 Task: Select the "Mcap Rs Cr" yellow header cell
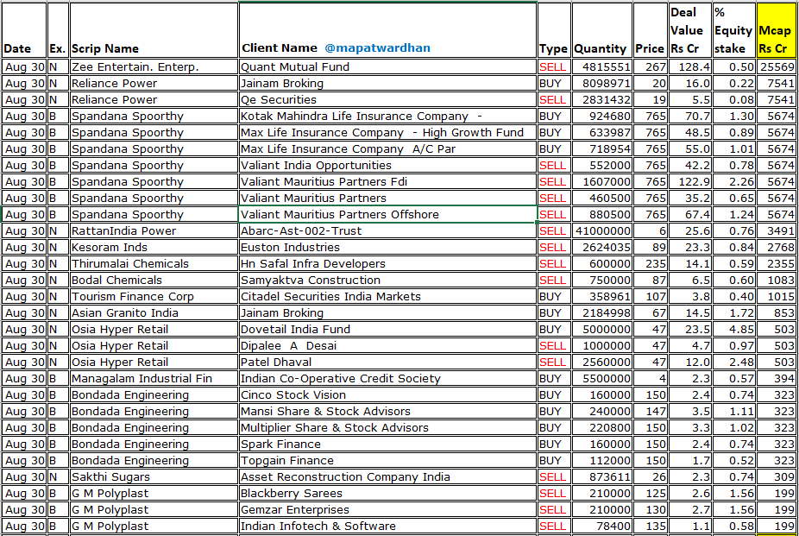[776, 30]
